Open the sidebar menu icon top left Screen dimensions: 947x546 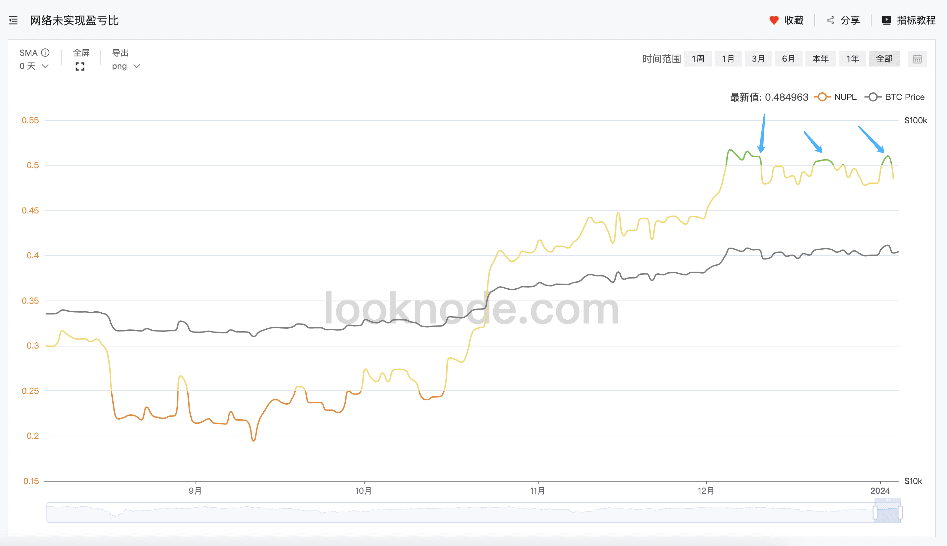click(x=13, y=20)
